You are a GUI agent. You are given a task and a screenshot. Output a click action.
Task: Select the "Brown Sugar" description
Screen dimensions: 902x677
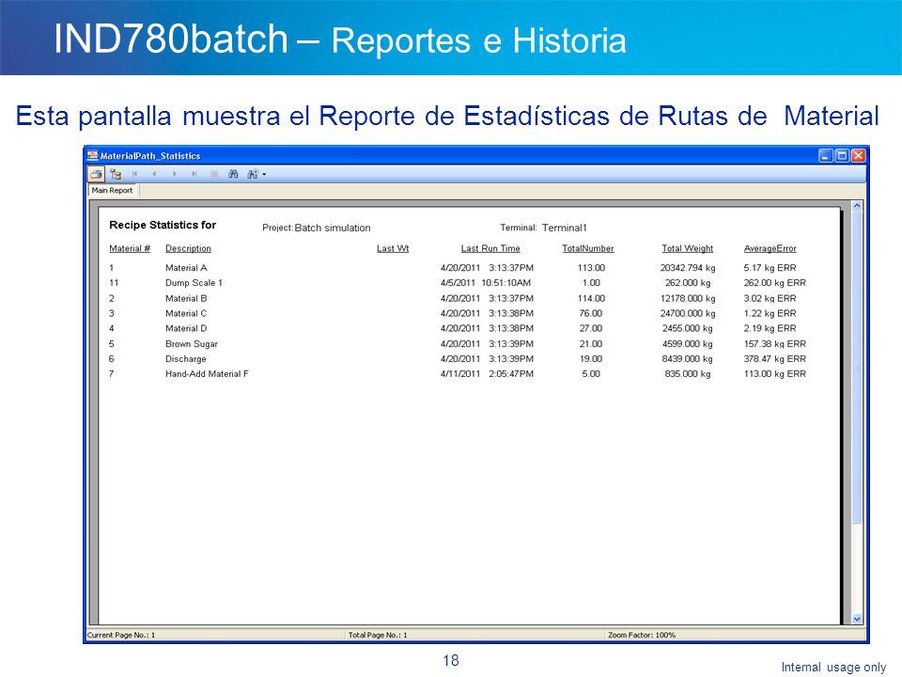[x=192, y=344]
